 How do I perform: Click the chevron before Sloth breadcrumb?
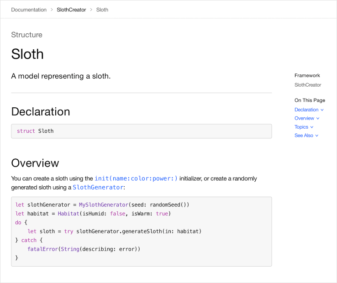point(91,10)
